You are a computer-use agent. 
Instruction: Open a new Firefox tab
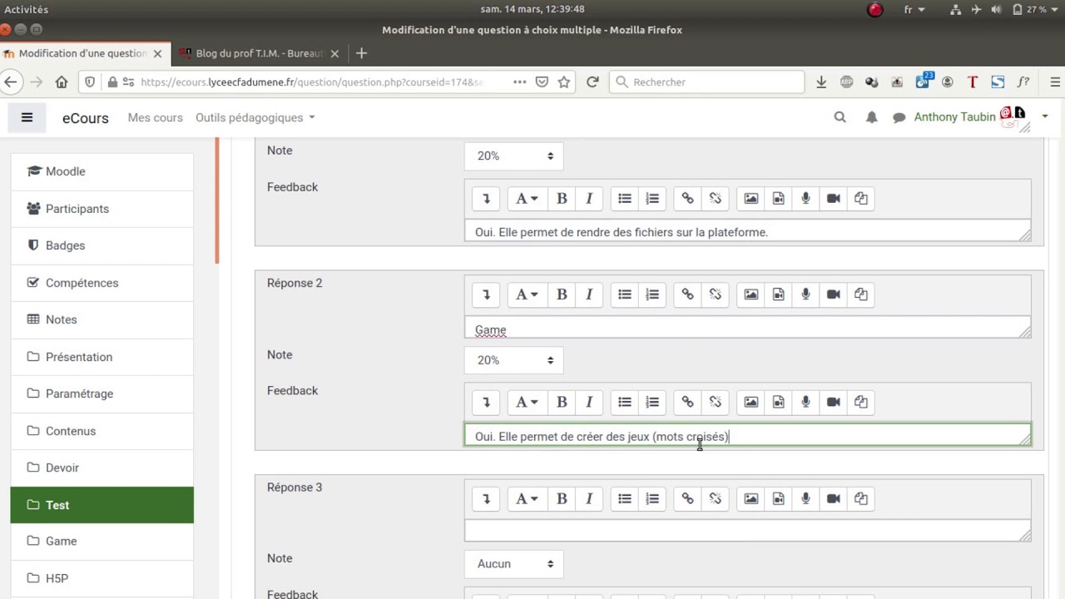pos(361,53)
